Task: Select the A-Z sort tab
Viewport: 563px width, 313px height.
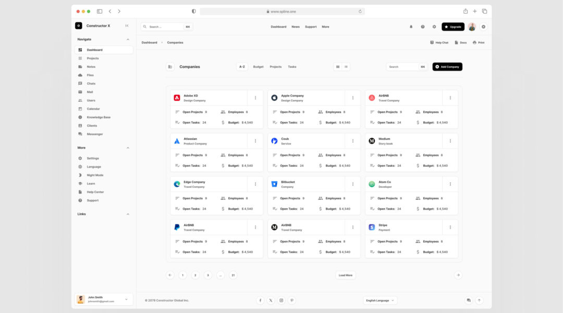Action: coord(242,67)
